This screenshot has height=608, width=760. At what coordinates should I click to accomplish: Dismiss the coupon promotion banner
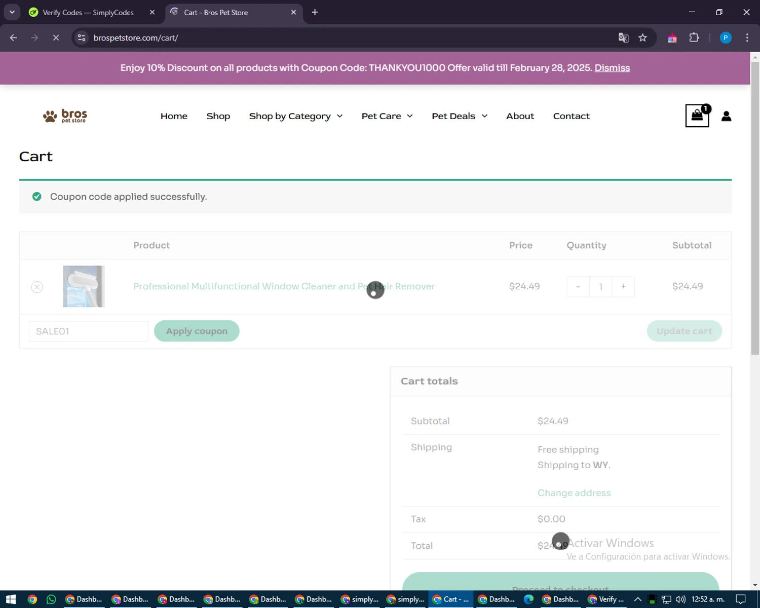(612, 68)
